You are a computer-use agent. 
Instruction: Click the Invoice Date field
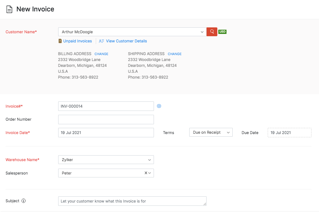(x=106, y=132)
